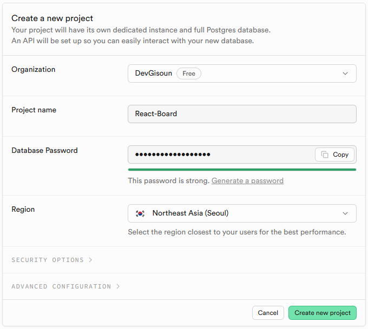Click the arrow beside Advanced Configuration
368x329 pixels.
coord(118,286)
